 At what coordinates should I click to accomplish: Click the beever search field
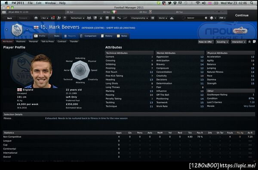coord(195,18)
